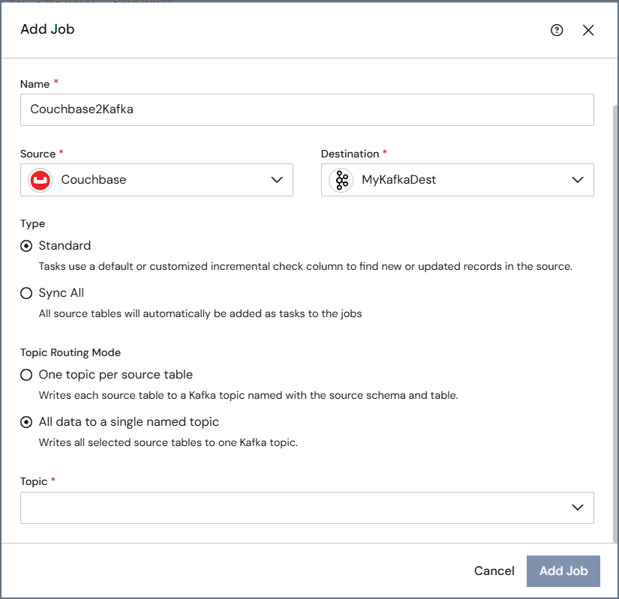619x599 pixels.
Task: Click the 'All source tables will automatically' description
Action: click(200, 314)
